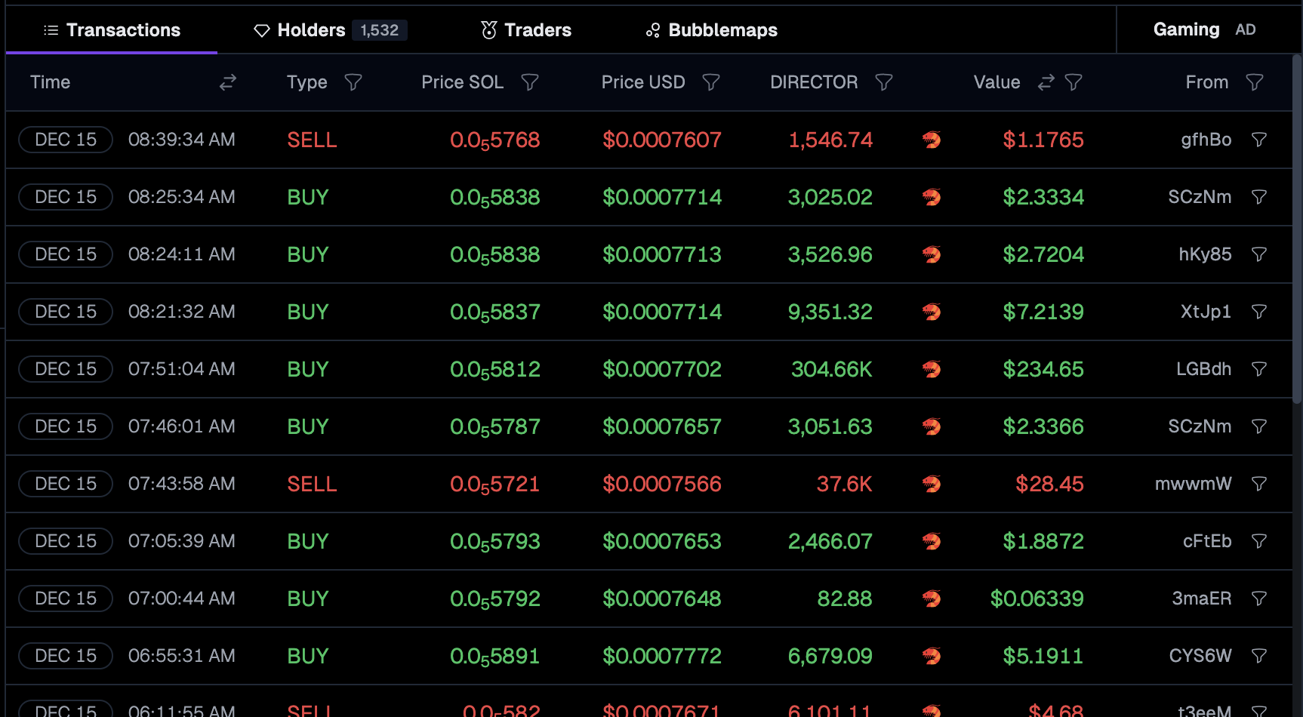Click shrimp icon on 304.66K row

click(932, 369)
